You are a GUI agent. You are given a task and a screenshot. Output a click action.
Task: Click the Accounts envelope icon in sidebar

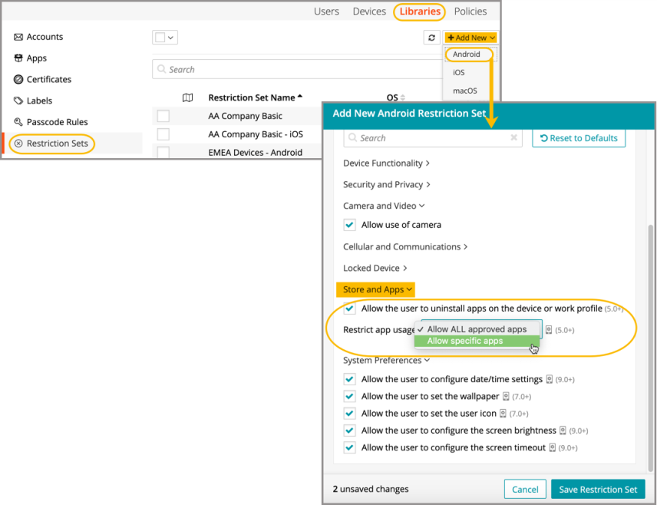click(18, 37)
